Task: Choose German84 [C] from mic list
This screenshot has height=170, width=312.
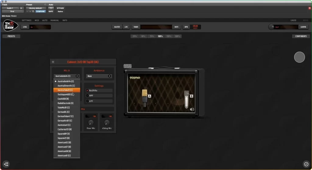Action: coord(67,112)
